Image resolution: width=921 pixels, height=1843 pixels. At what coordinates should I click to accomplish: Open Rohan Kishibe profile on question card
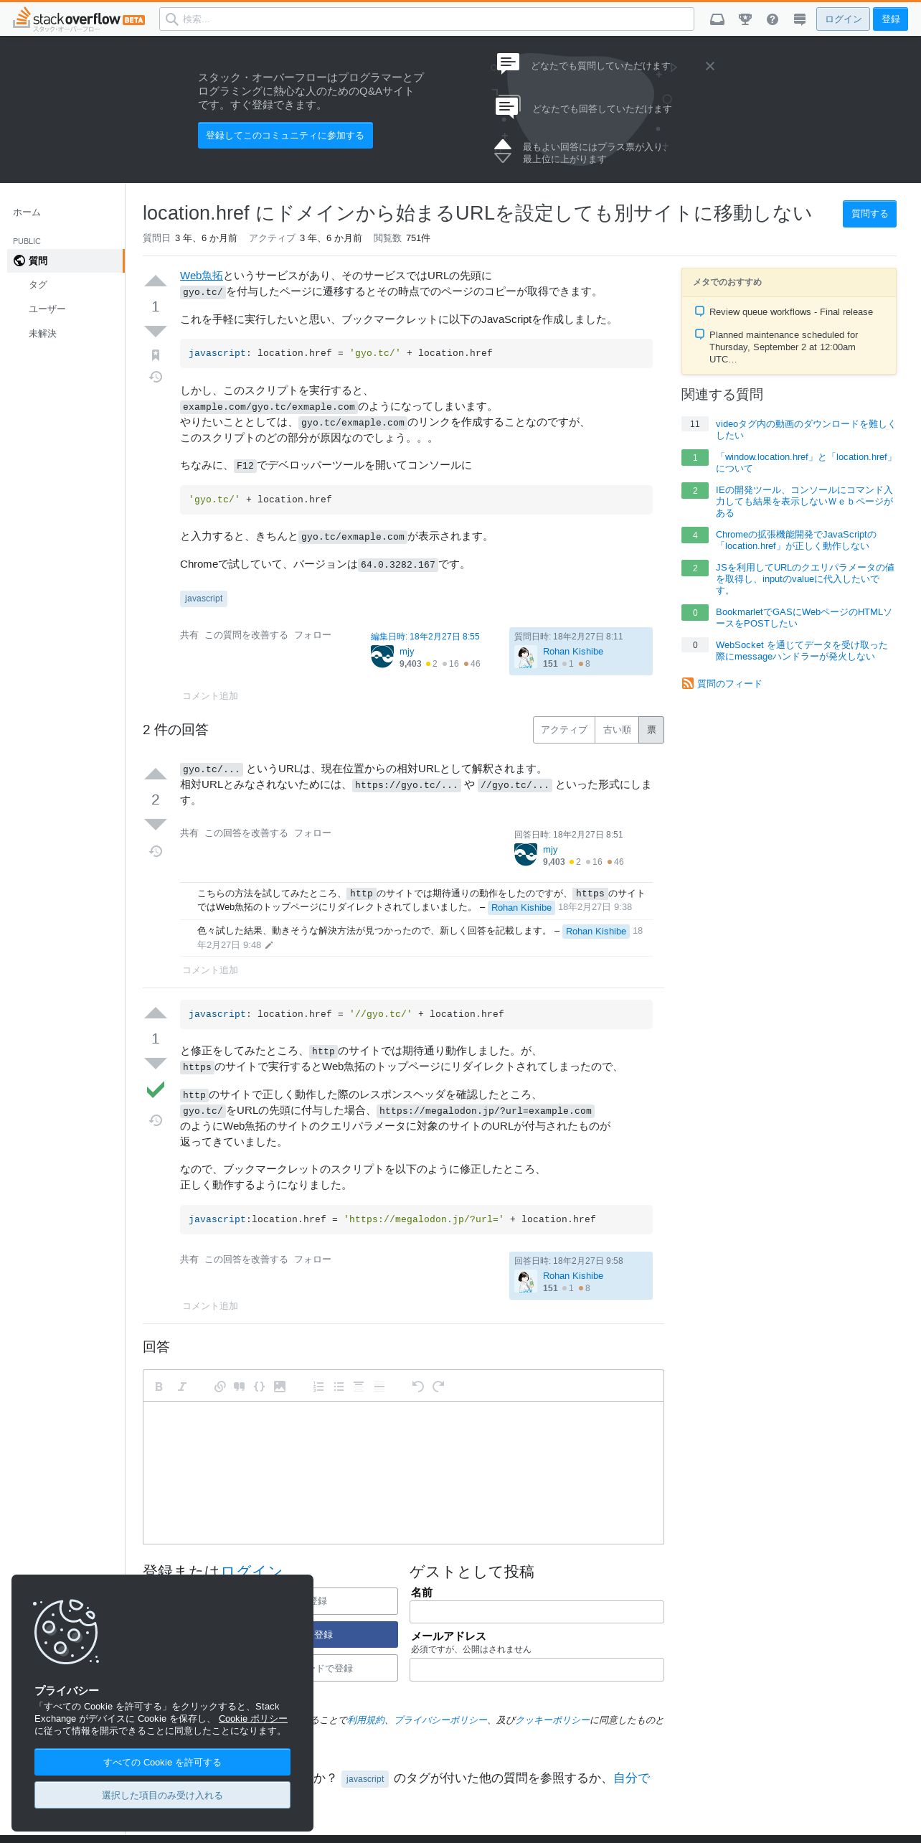coord(573,652)
